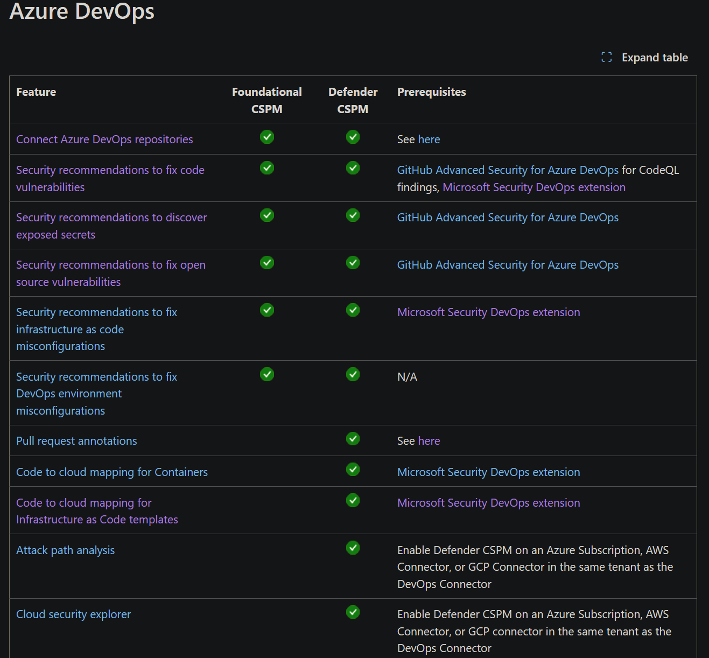Click Foundational CSPM checkmark for infrastructure as code row
Viewport: 709px width, 658px height.
[x=267, y=310]
